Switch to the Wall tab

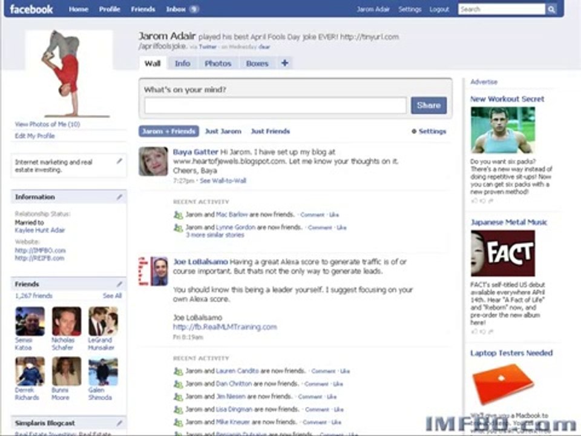tap(153, 64)
